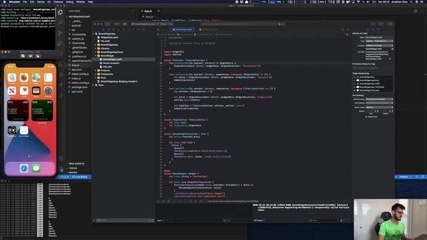Expand Products folder in Xcode navigator

[96, 71]
